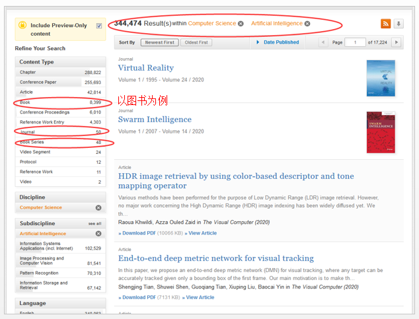Click Content Type panel header

point(60,62)
